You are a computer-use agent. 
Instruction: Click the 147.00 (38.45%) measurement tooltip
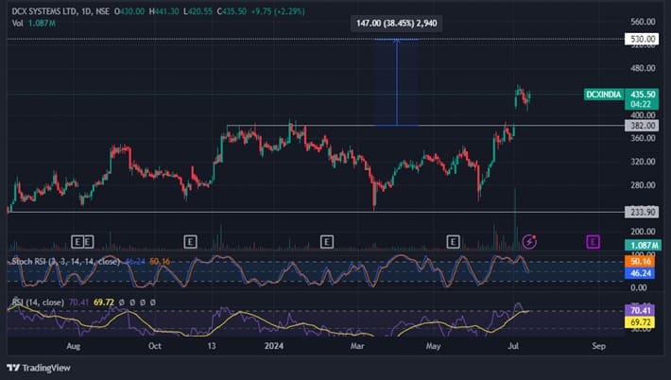[x=396, y=23]
